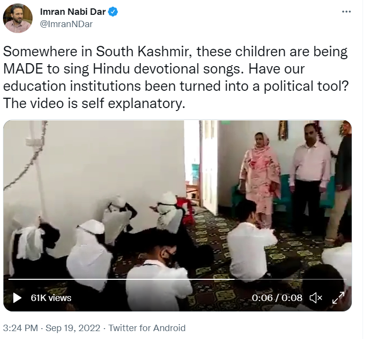Image resolution: width=366 pixels, height=339 pixels.
Task: Click the blue verified badge
Action: pyautogui.click(x=113, y=12)
